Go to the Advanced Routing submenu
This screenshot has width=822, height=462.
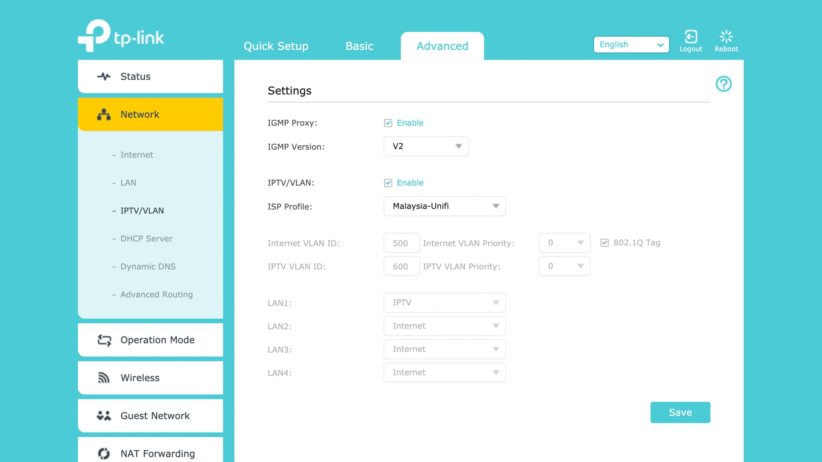[x=157, y=295]
